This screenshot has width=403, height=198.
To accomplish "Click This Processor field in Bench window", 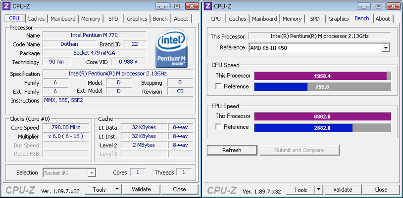I will (x=320, y=36).
